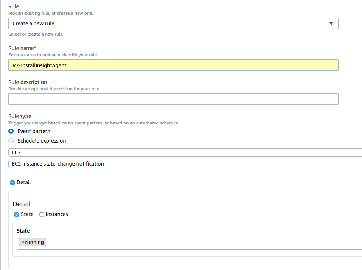Enable the Instances checkbox
This screenshot has width=362, height=270.
(42, 214)
